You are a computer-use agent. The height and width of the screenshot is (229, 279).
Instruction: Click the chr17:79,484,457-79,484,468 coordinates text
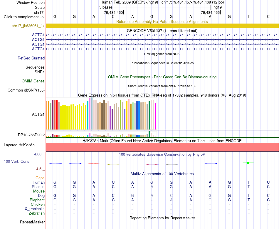pyautogui.click(x=186, y=2)
